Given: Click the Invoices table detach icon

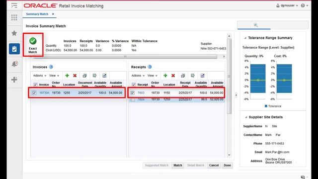Looking at the screenshot, I should point(85,76).
